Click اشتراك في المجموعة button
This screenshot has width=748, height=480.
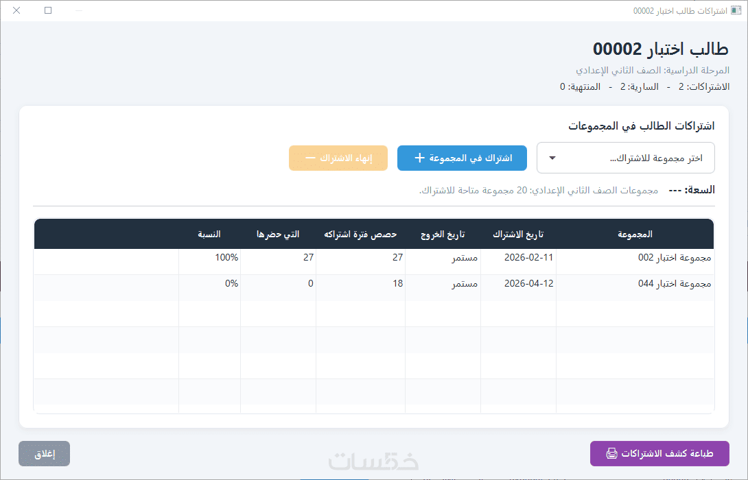tap(462, 158)
